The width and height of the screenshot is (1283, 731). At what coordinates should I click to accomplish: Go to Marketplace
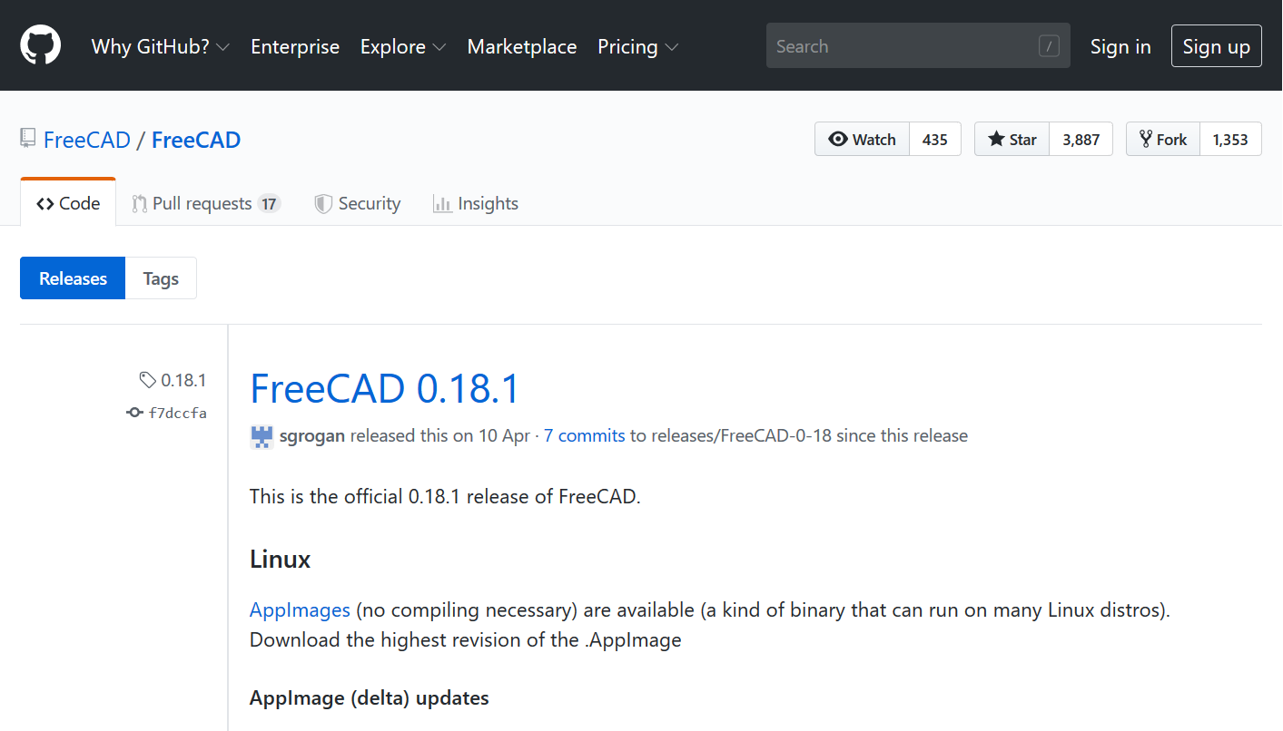tap(522, 46)
